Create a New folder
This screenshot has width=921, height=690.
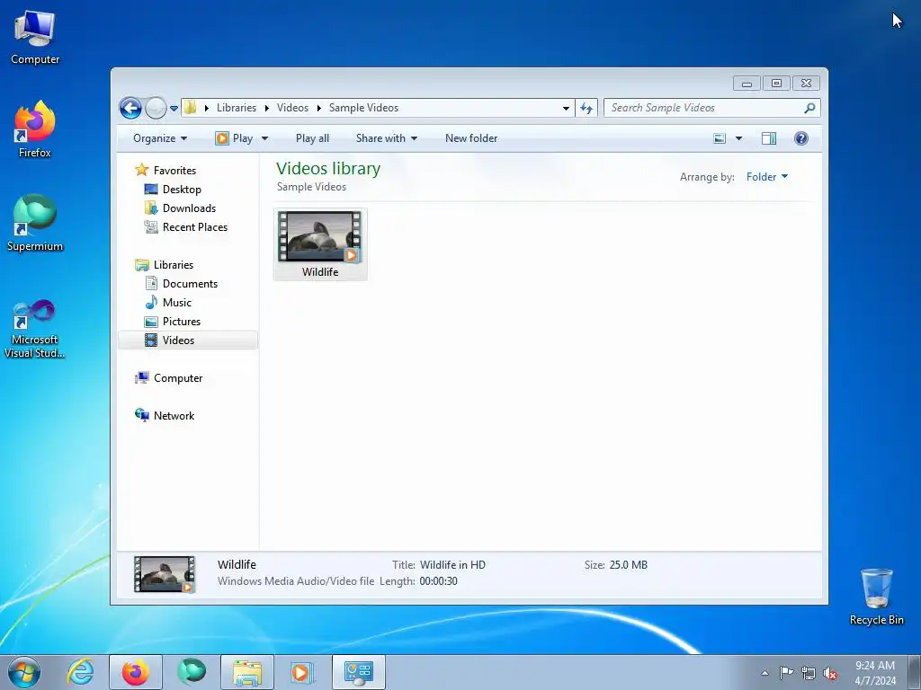tap(471, 138)
